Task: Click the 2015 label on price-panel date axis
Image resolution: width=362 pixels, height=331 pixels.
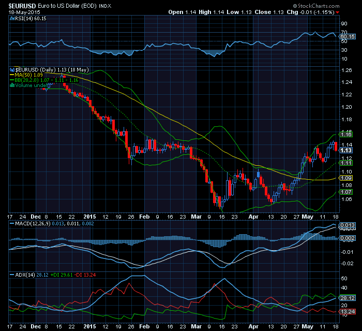Action: tap(90, 216)
